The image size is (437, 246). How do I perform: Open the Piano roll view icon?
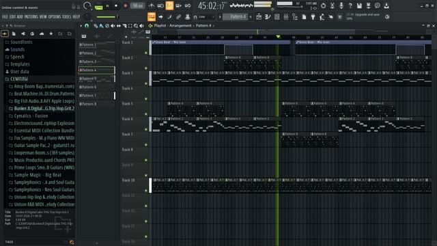point(268,17)
